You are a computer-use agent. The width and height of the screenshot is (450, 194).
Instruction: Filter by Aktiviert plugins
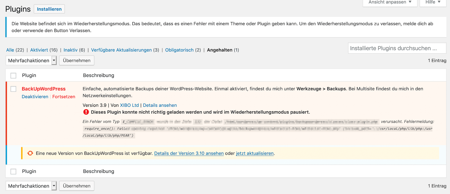pos(39,50)
